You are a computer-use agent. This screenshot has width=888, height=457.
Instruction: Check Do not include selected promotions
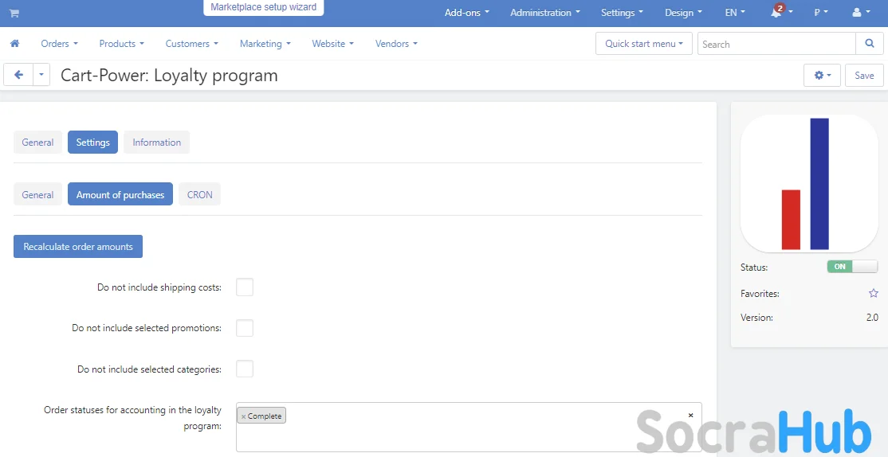245,328
